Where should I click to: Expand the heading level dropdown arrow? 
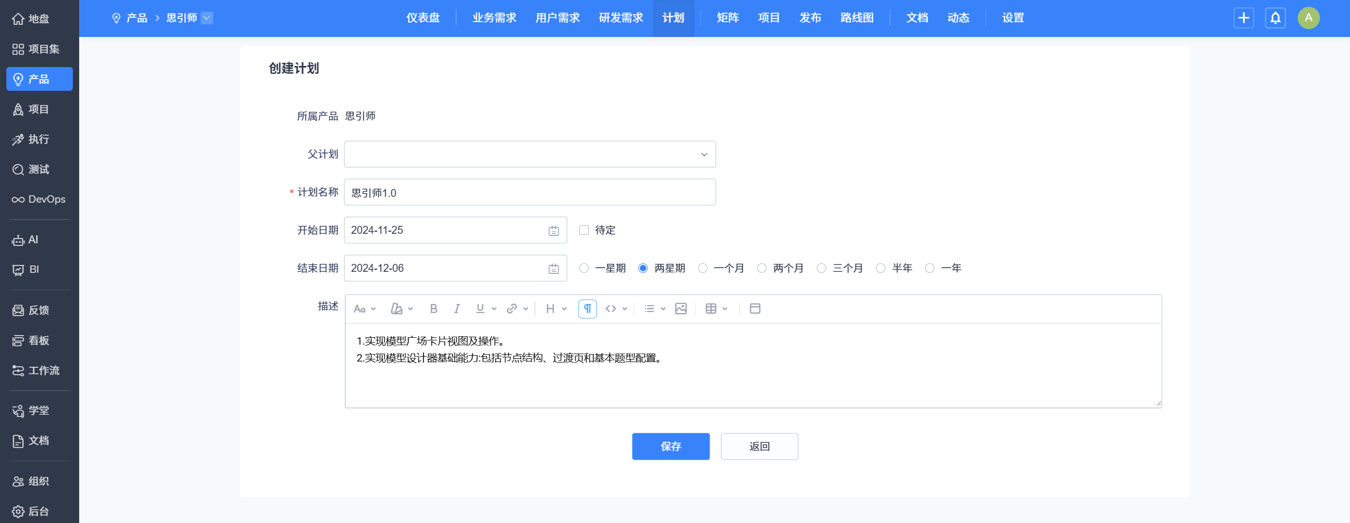(564, 309)
